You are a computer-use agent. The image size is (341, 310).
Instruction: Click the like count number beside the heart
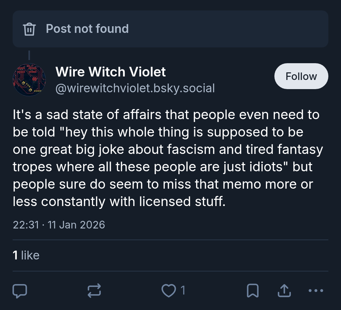coord(183,290)
